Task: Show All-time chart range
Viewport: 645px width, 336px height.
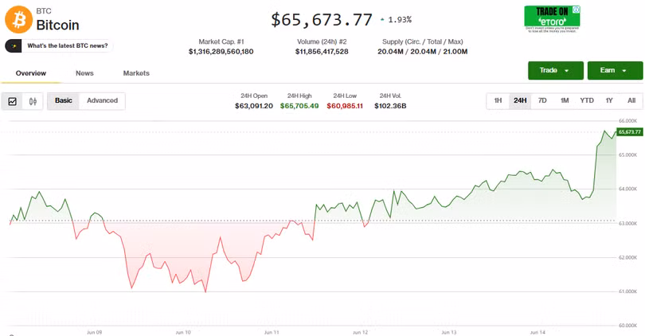Action: click(x=631, y=101)
